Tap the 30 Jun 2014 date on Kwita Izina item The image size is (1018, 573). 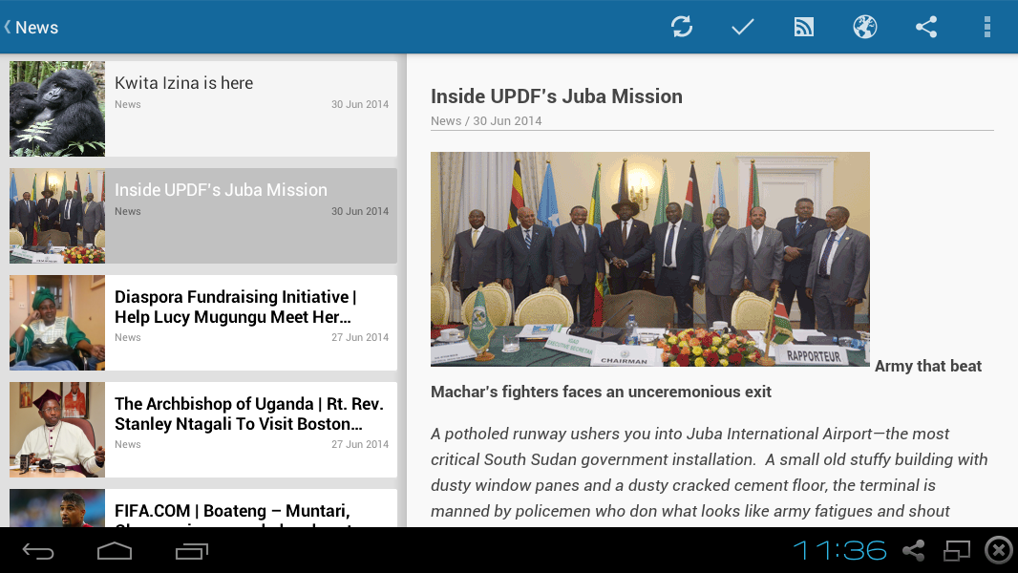tap(360, 104)
